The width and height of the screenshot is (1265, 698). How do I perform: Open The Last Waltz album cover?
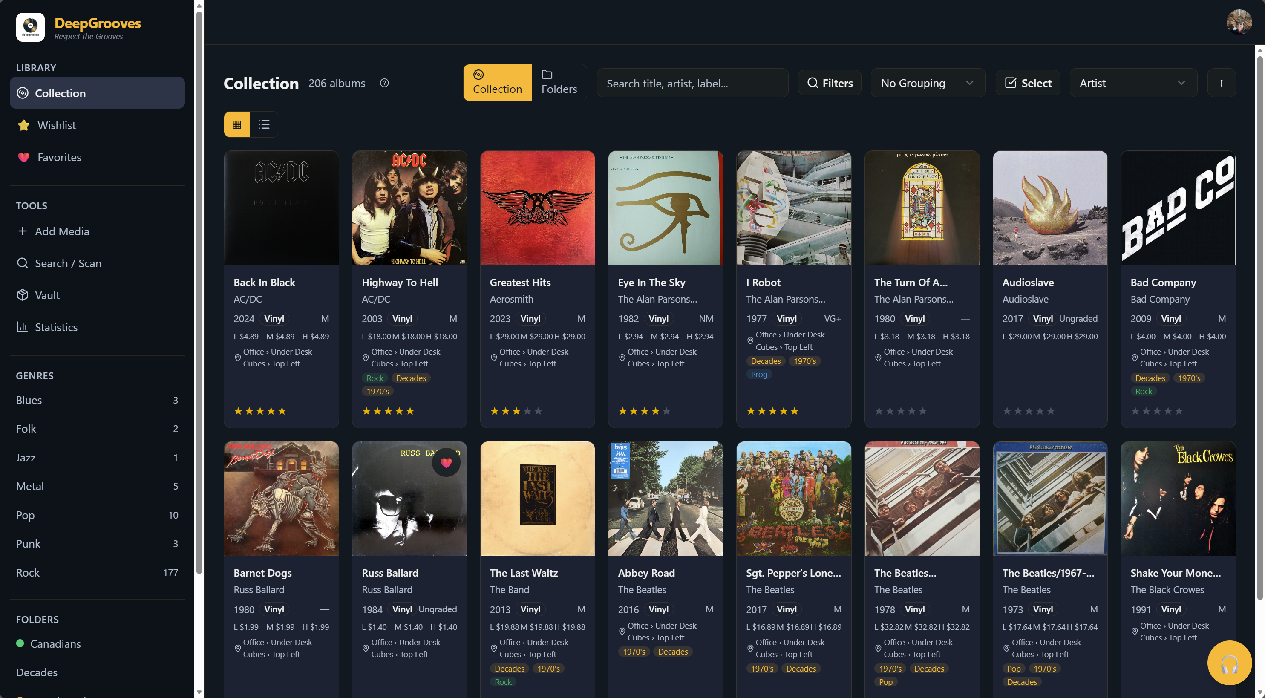537,499
